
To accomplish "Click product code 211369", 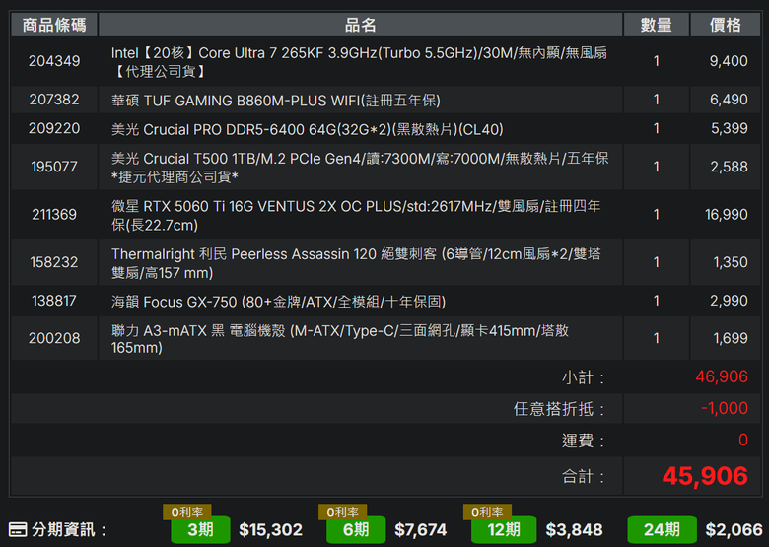I will click(54, 214).
